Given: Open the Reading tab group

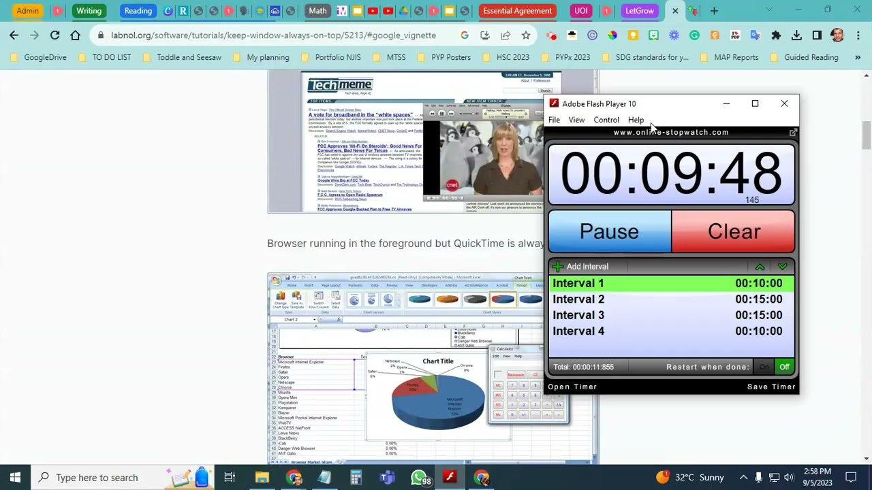Looking at the screenshot, I should tap(138, 11).
